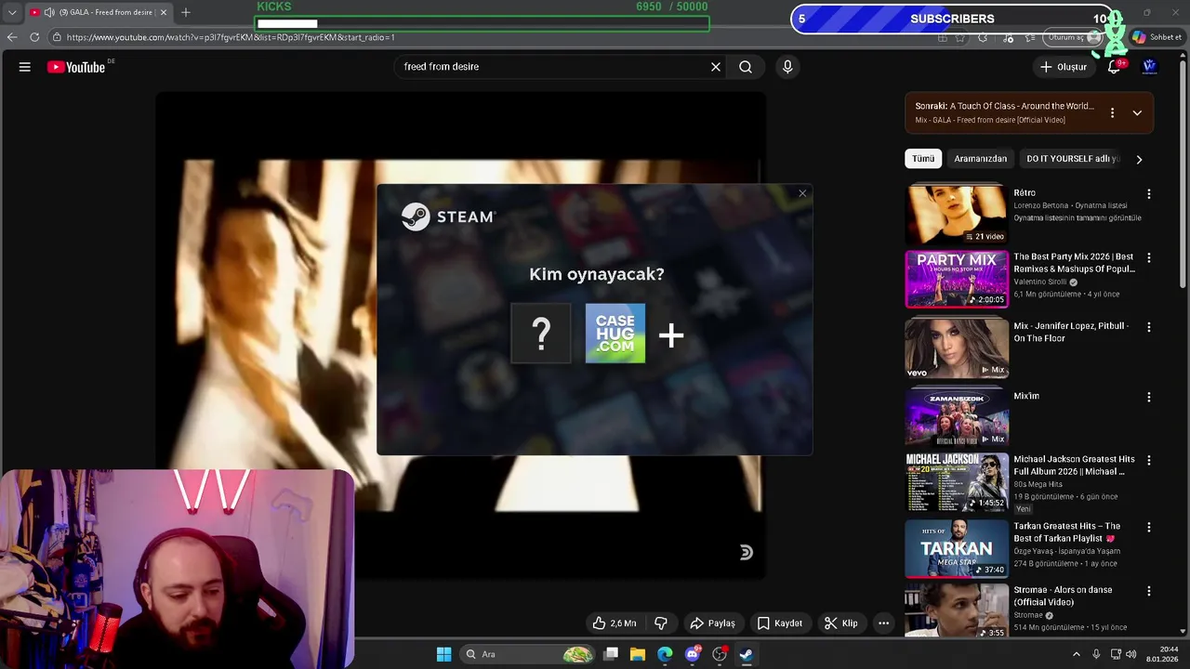The height and width of the screenshot is (669, 1190).
Task: Open Copilot Sohbet et button
Action: coord(1157,37)
